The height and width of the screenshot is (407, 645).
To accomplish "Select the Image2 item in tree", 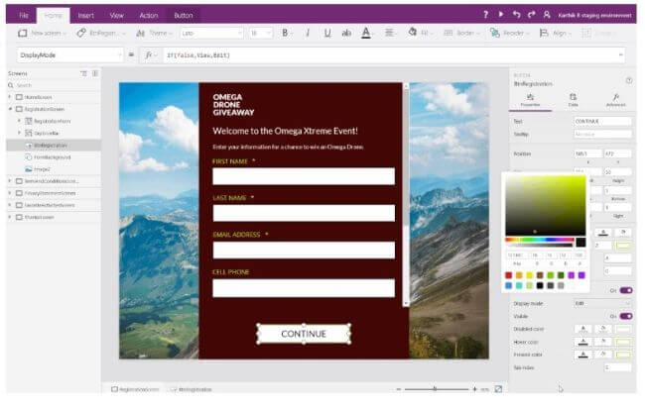I will (42, 169).
